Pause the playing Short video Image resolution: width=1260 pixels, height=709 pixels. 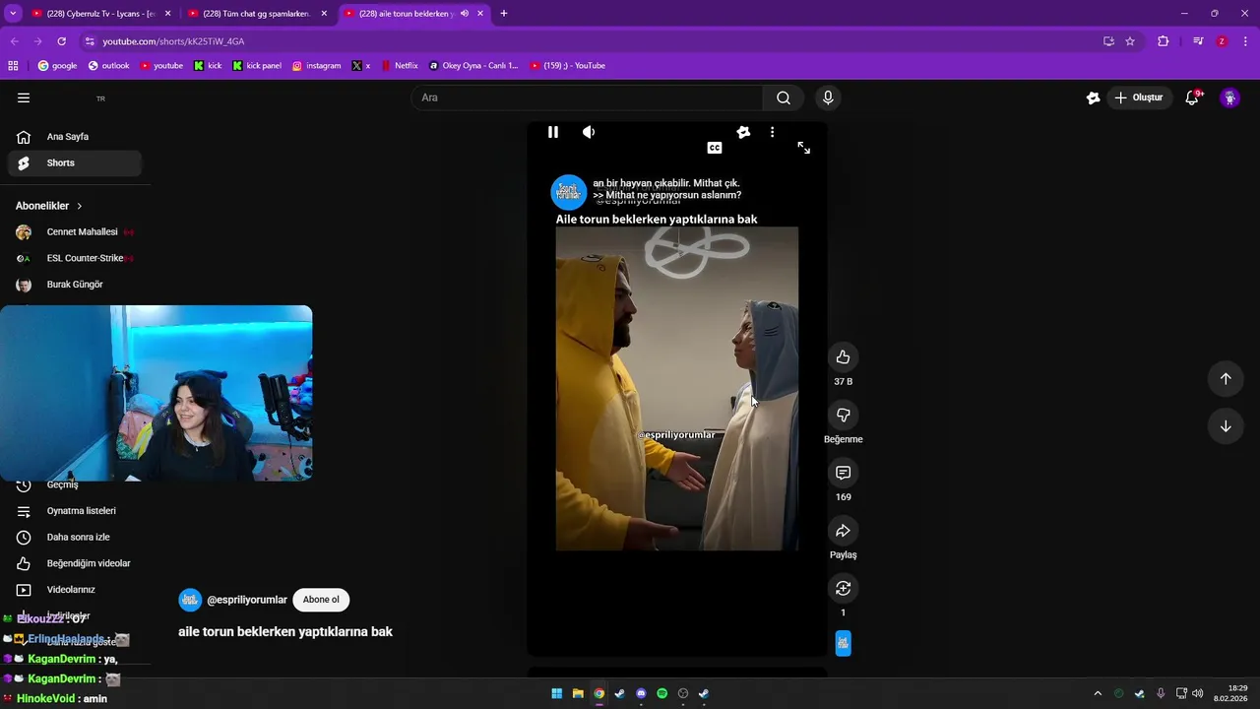[553, 132]
